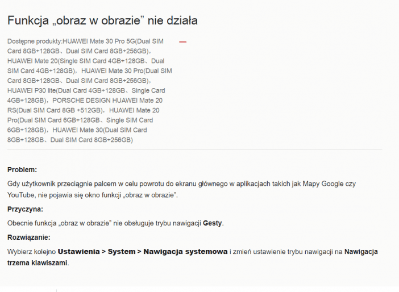Click the text "PORSCHE DESIGN HUAWEI Mate 20"
The height and width of the screenshot is (292, 399).
click(107, 101)
